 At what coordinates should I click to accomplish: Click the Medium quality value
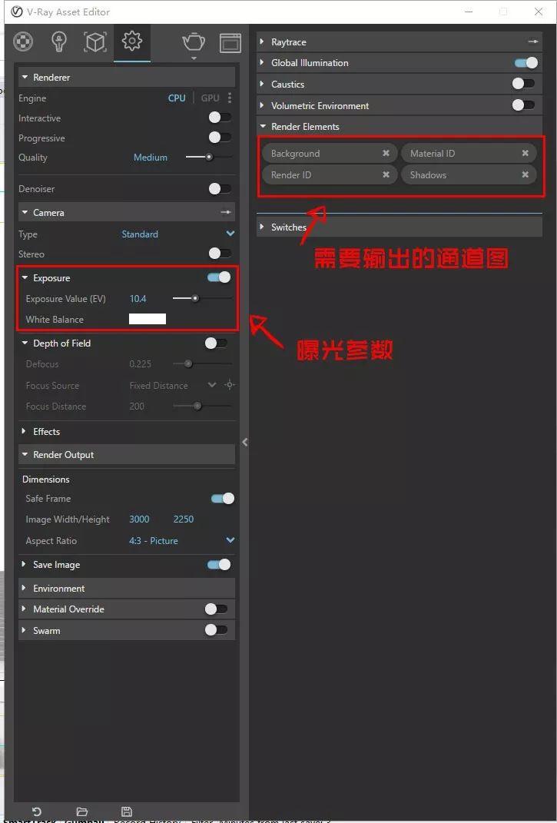[150, 158]
